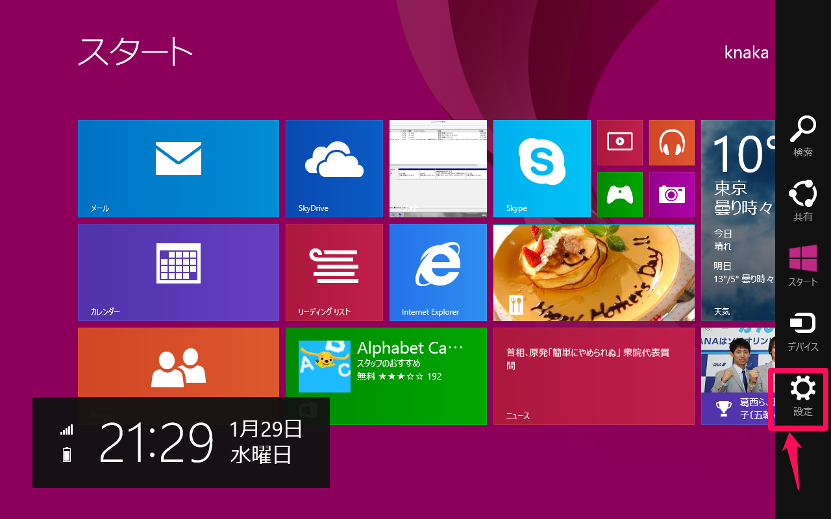Open the Weather tile showing 東京

[x=738, y=221]
